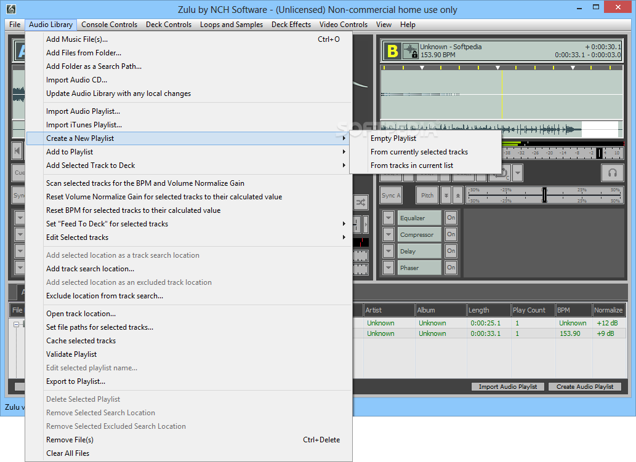
Task: Open the Delay preset dropdown arrow
Action: [388, 251]
